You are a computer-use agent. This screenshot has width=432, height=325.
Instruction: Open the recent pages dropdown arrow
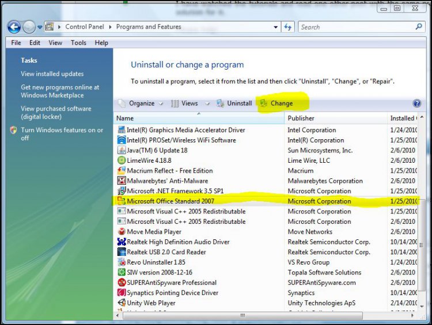[40, 27]
